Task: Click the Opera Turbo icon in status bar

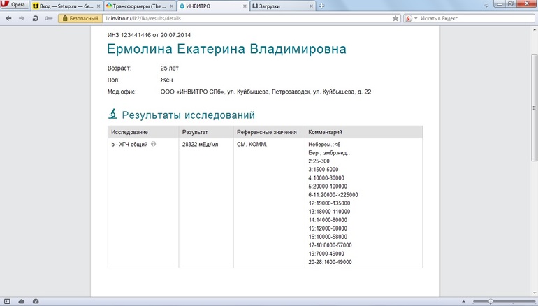Action: click(x=36, y=301)
